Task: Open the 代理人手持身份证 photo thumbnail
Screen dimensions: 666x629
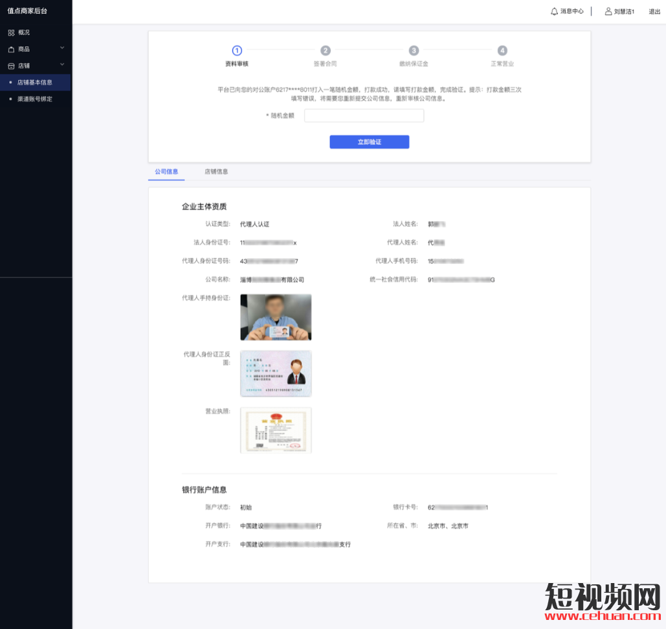Action: click(276, 317)
